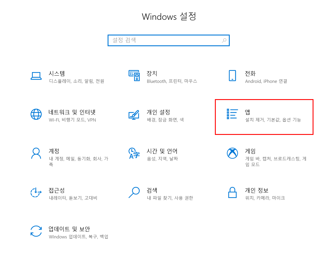The width and height of the screenshot is (335, 266).
Task: Click the 검색 magnifier category icon
Action: click(x=134, y=192)
